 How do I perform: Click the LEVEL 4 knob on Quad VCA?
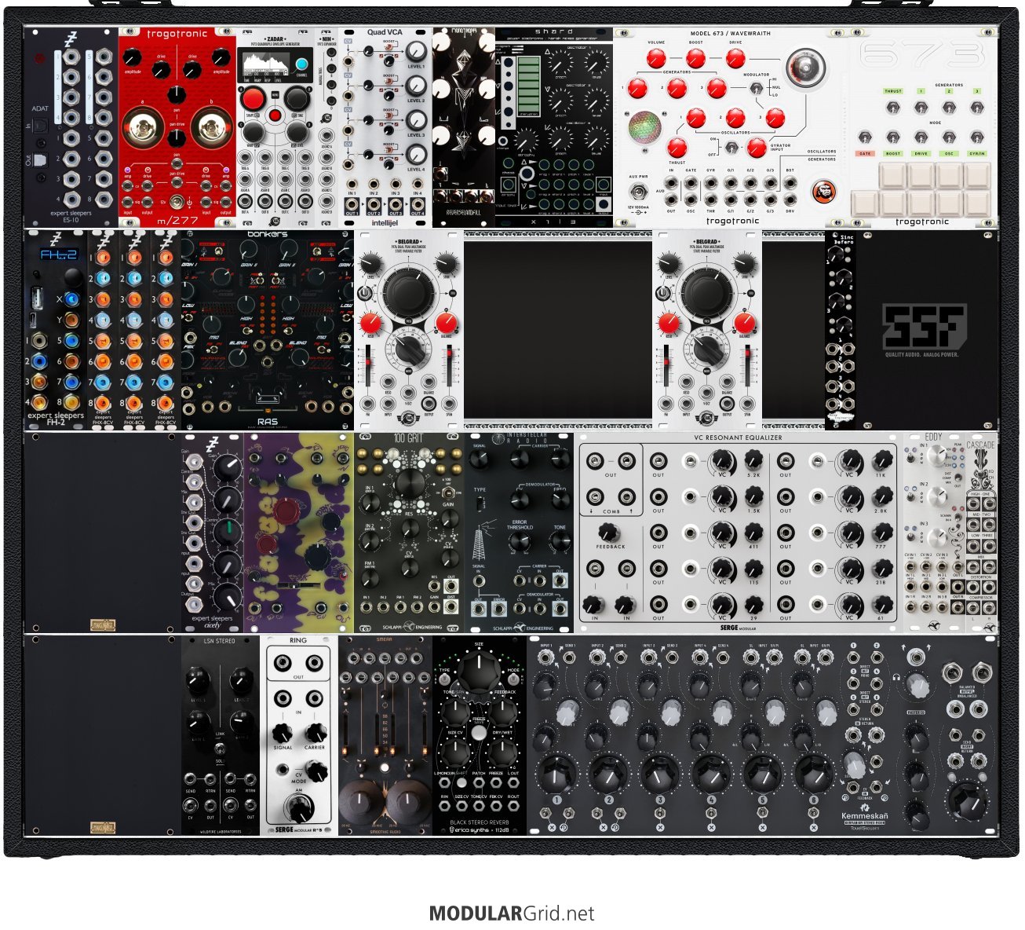tap(416, 154)
